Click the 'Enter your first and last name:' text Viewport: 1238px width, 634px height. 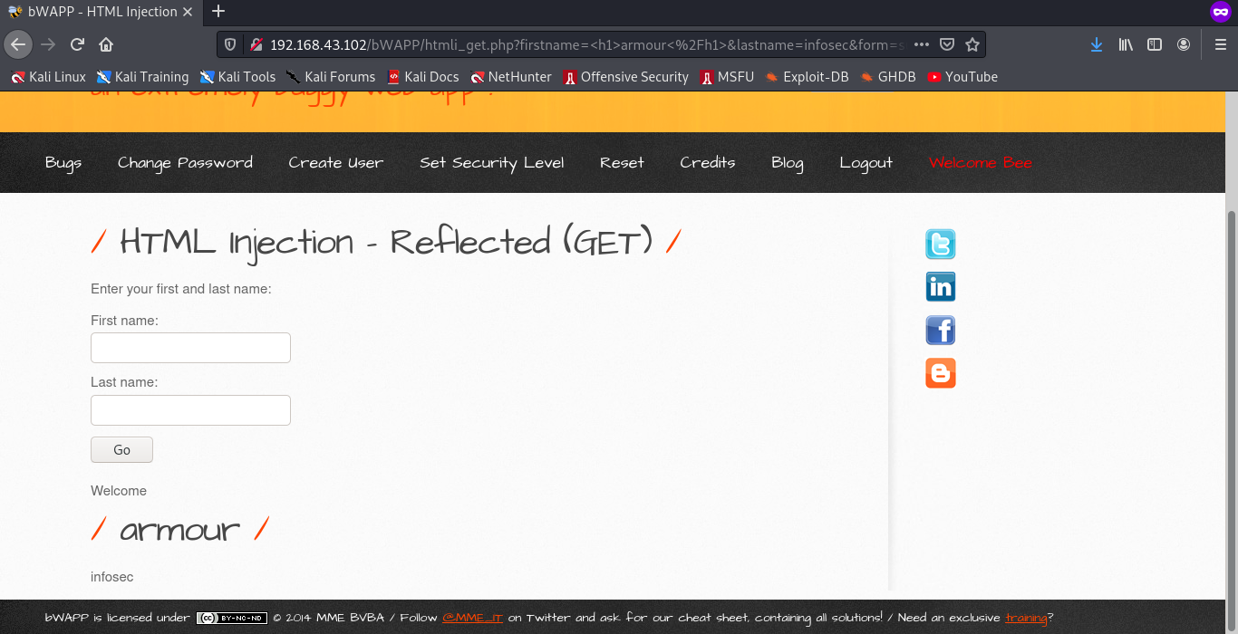click(181, 289)
